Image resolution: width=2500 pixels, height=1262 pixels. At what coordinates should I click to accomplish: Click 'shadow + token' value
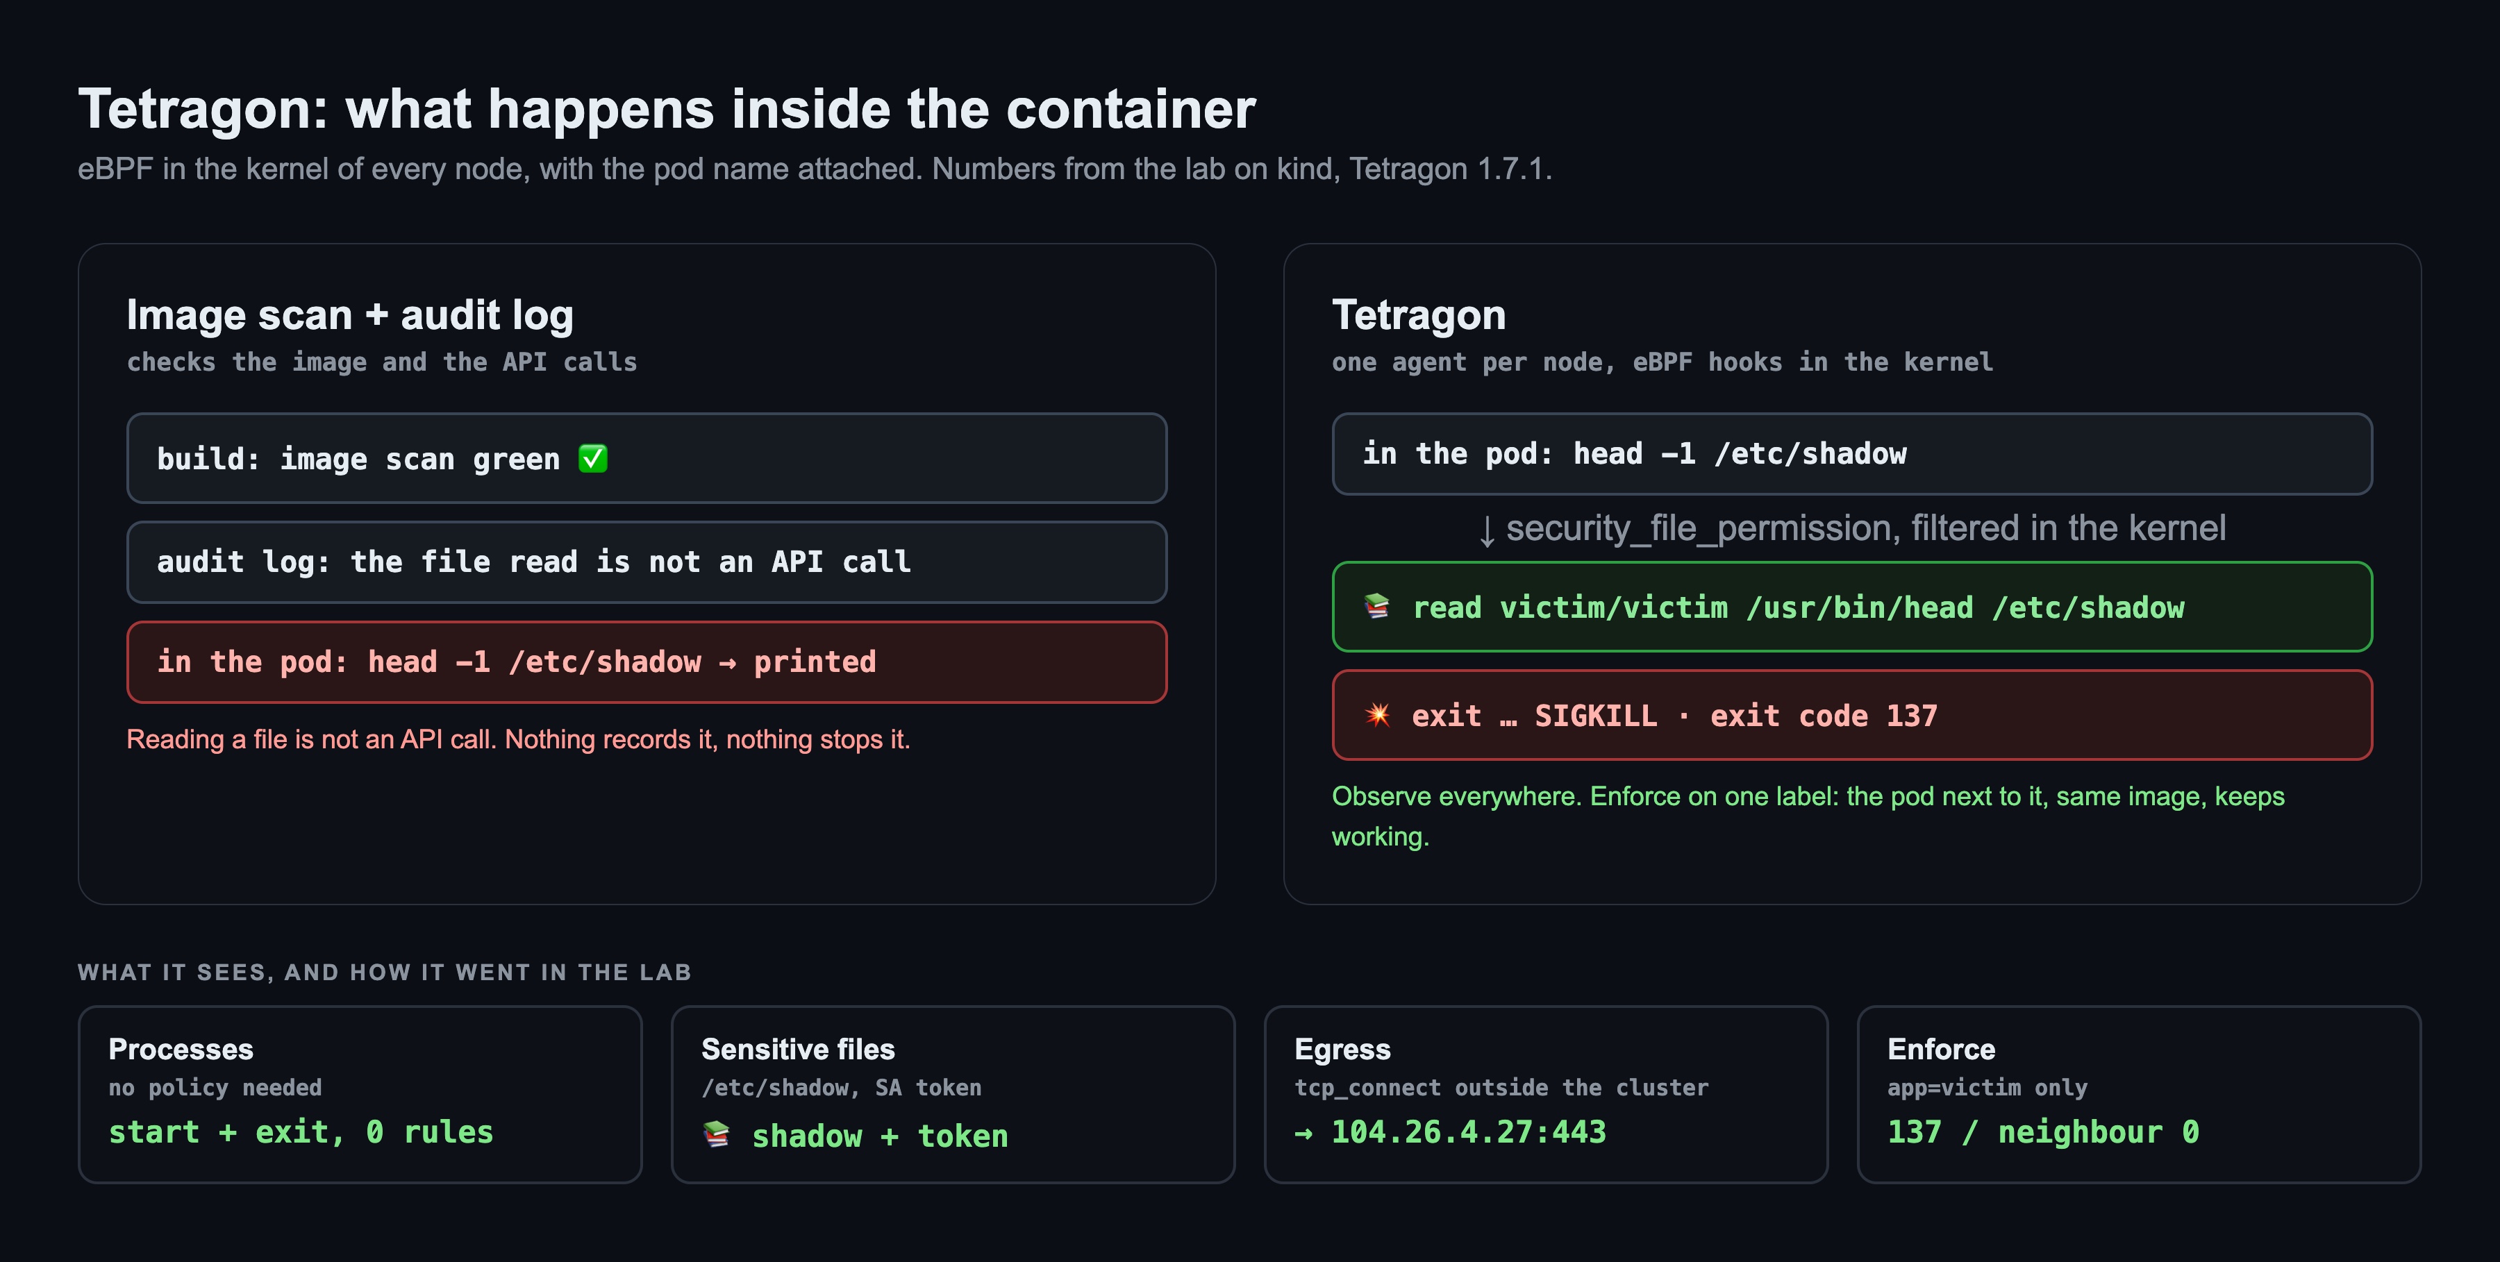coord(881,1136)
